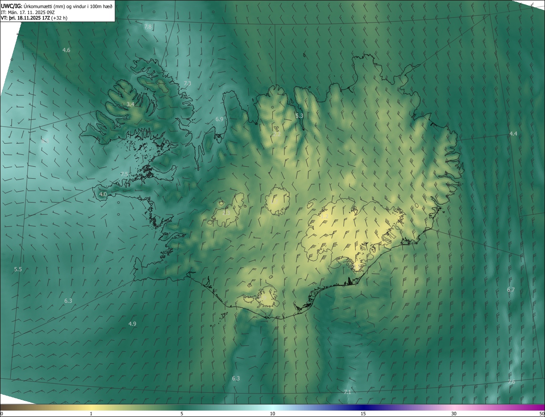
Task: Click the 4.9 map value
Action: 132,324
